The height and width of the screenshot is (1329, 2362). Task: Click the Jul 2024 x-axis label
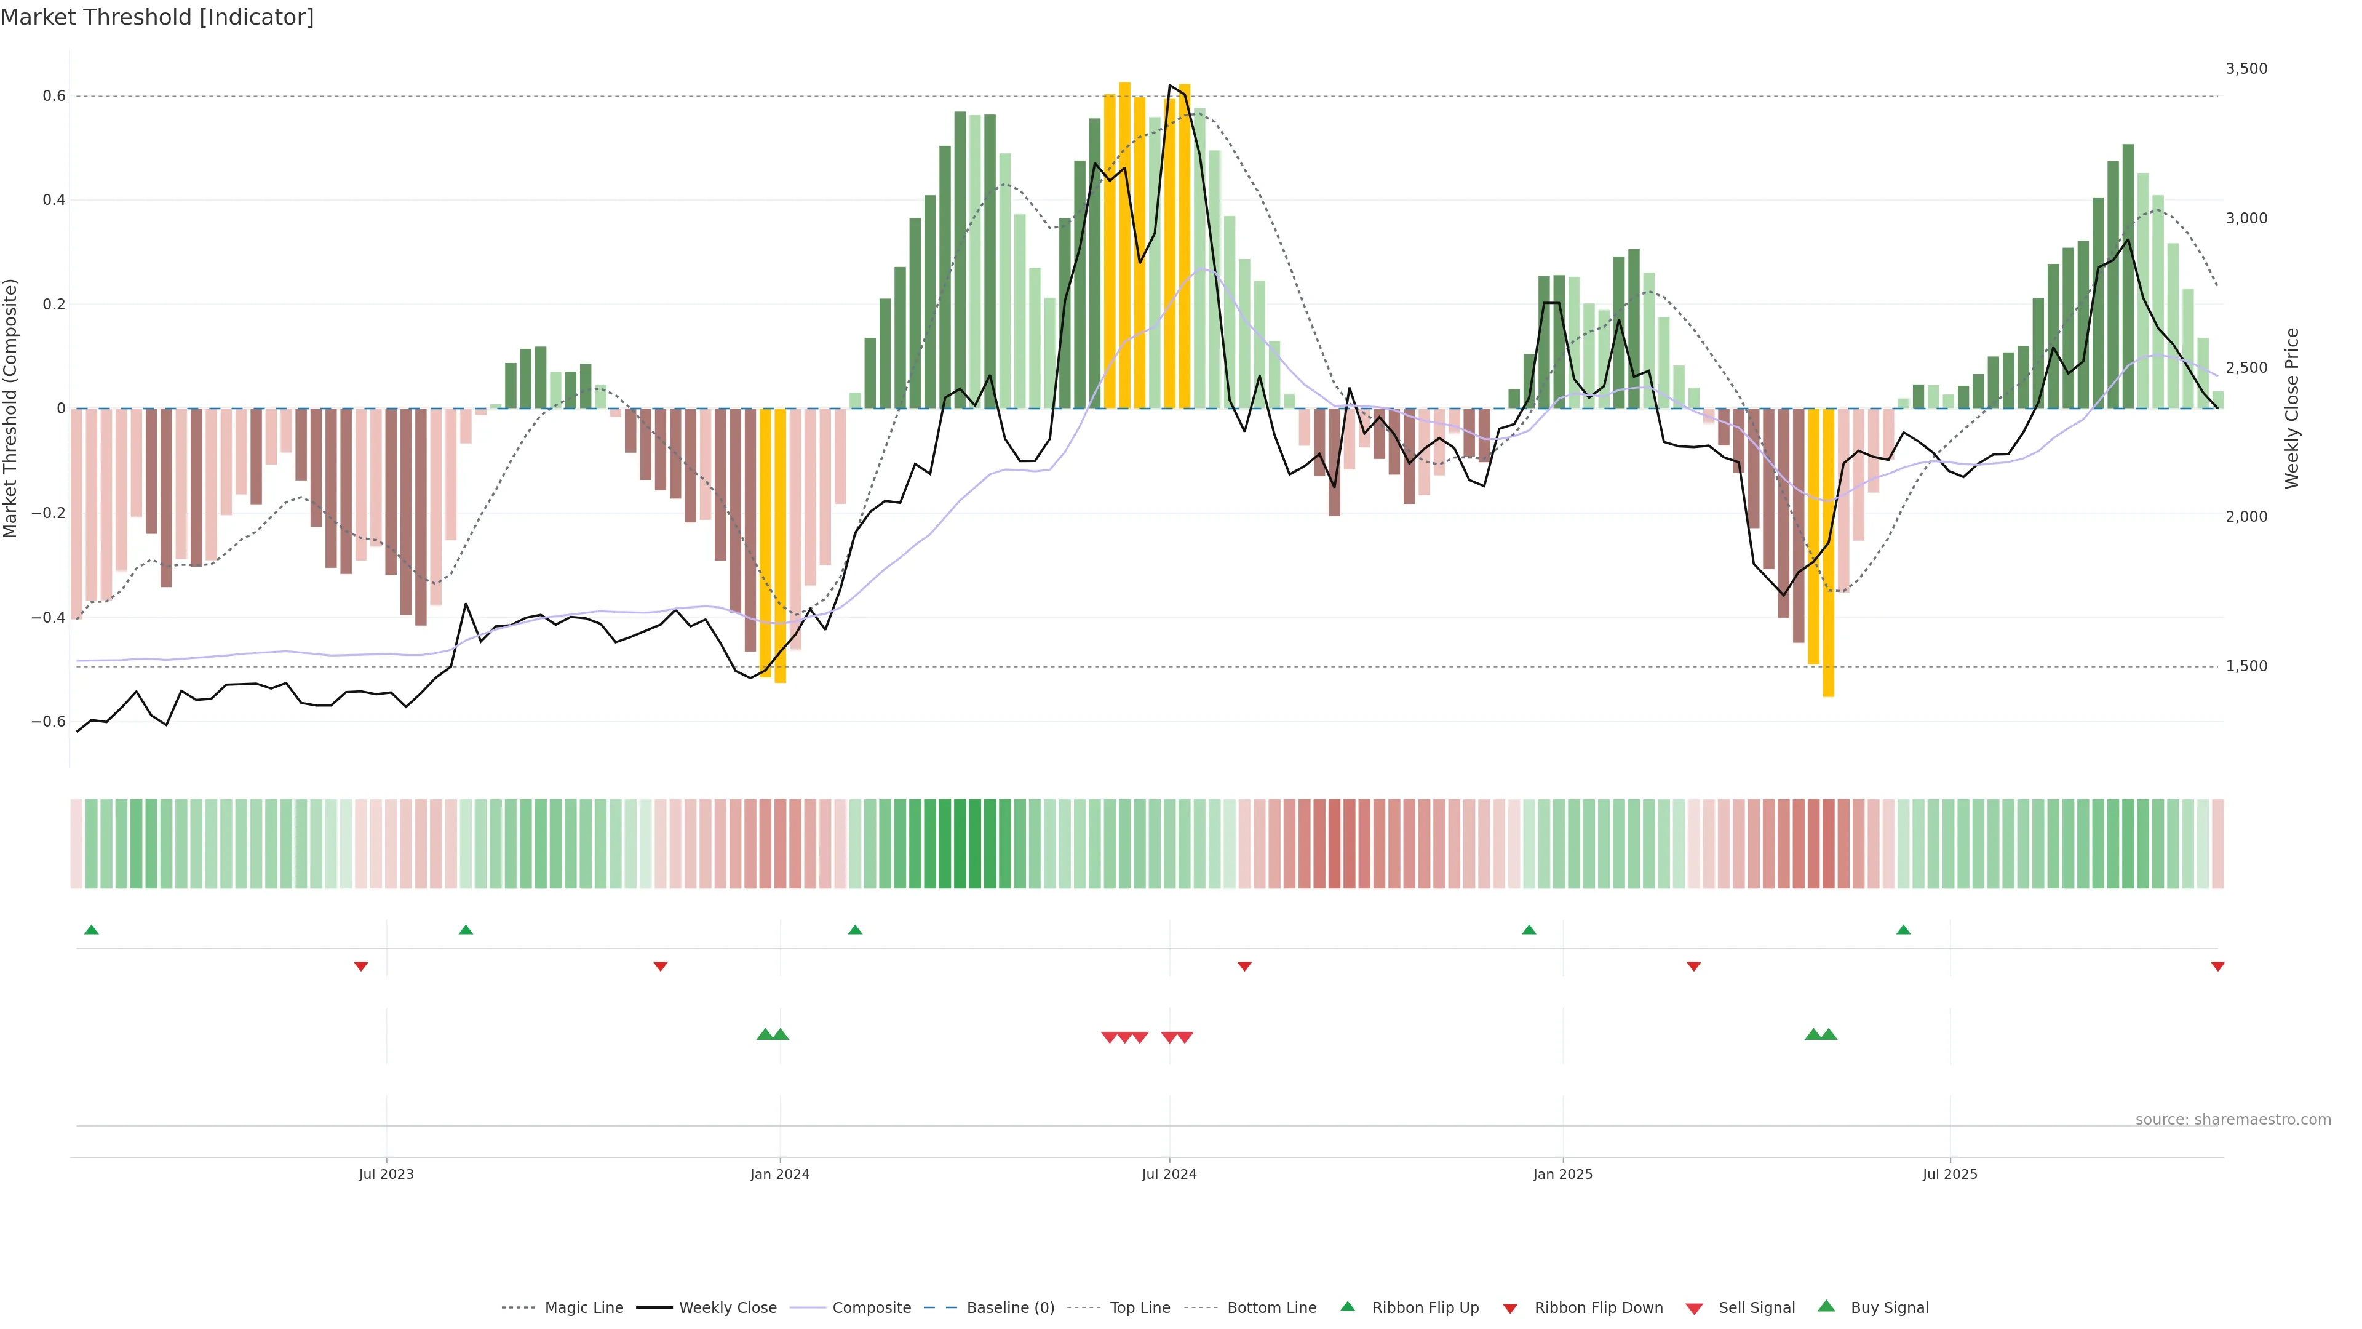(1168, 1175)
